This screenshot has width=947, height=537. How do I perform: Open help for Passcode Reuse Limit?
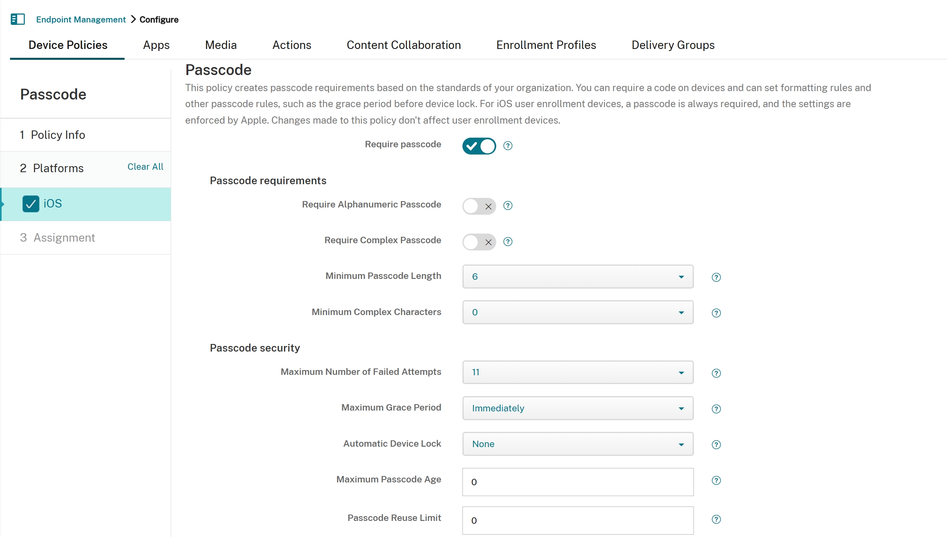pyautogui.click(x=716, y=519)
